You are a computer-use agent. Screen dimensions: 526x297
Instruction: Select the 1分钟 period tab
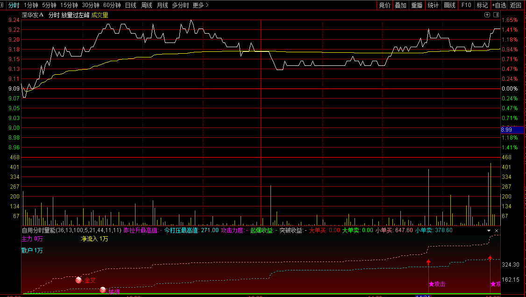tap(31, 5)
